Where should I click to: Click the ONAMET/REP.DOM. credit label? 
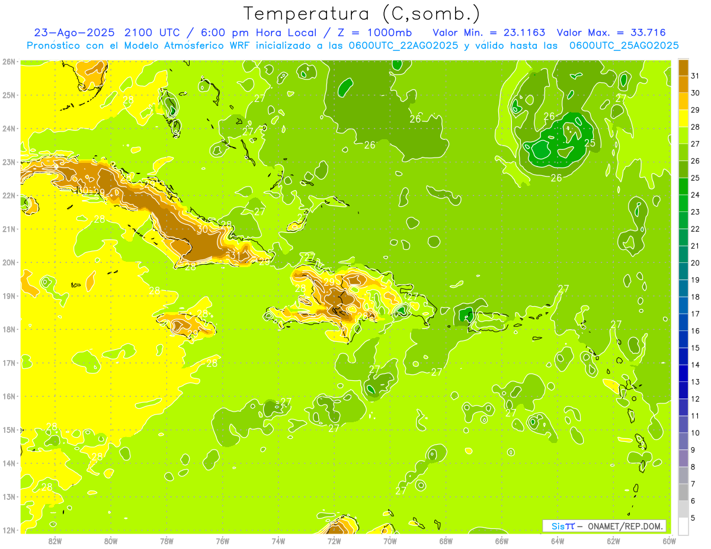pos(624,526)
